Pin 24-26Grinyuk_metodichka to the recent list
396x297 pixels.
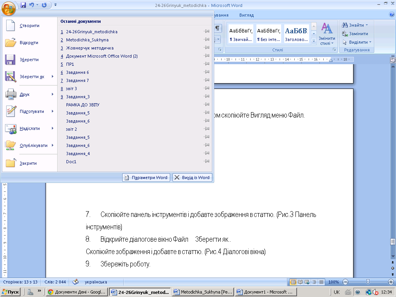tap(207, 31)
